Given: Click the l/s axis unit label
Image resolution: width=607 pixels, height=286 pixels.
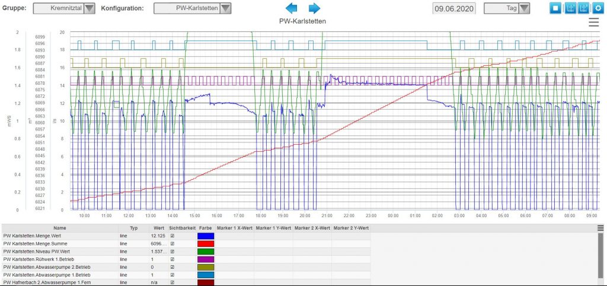Looking at the screenshot, I should 55,121.
